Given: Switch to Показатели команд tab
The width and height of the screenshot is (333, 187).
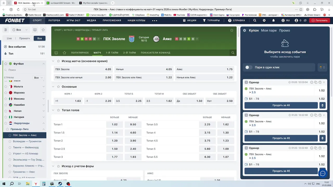Looking at the screenshot, I should tap(156, 53).
